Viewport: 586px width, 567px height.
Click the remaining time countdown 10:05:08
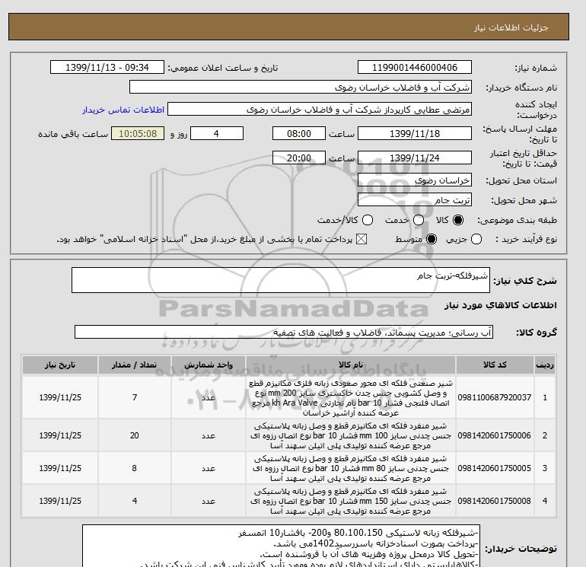tap(138, 133)
